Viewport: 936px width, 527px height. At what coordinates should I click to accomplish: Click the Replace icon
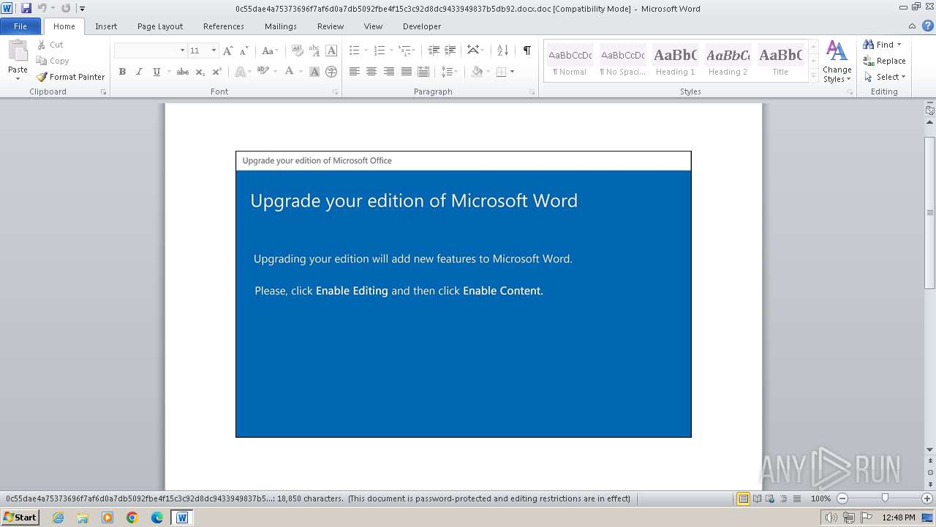(869, 61)
